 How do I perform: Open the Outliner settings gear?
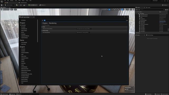(x=168, y=10)
